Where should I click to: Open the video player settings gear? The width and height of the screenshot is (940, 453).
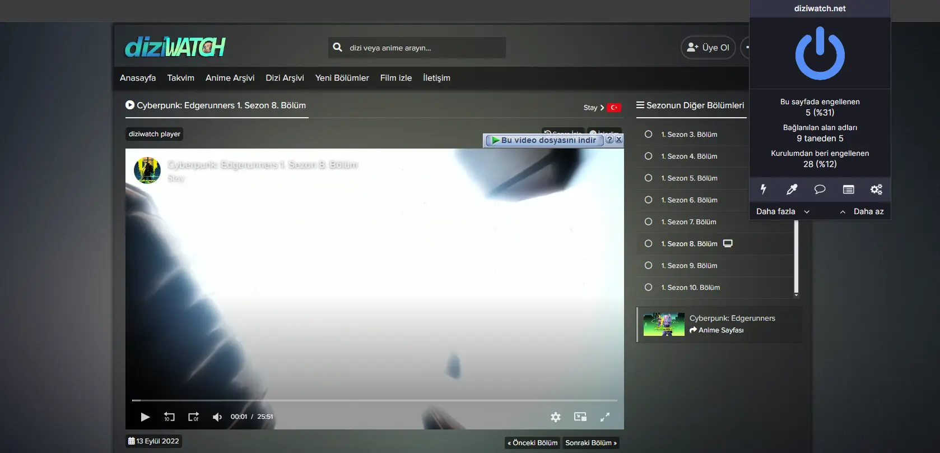point(556,417)
